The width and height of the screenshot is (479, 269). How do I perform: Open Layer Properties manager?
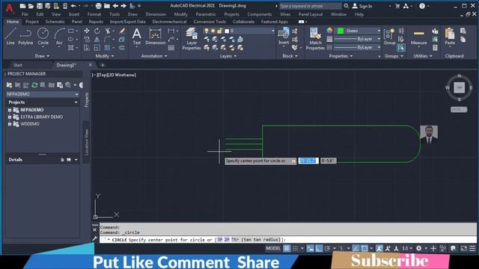[192, 39]
